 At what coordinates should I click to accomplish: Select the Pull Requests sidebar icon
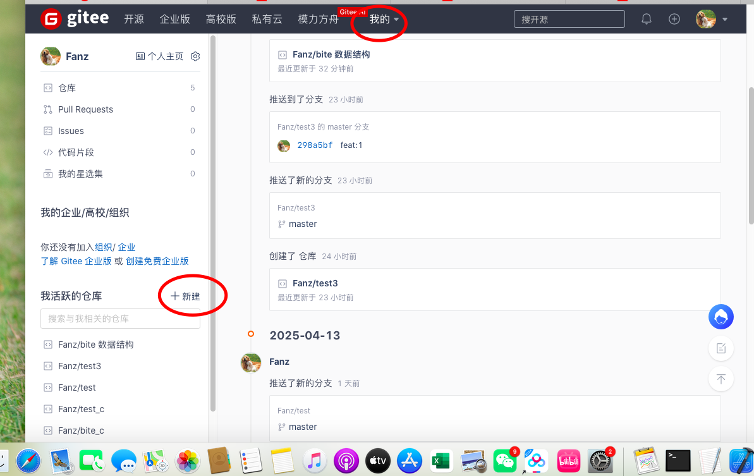click(49, 109)
